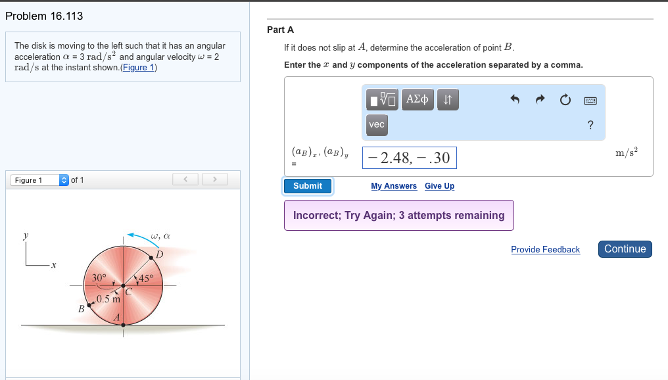Click the up-down arrows formatting icon
Screen dimensions: 668x380
448,99
